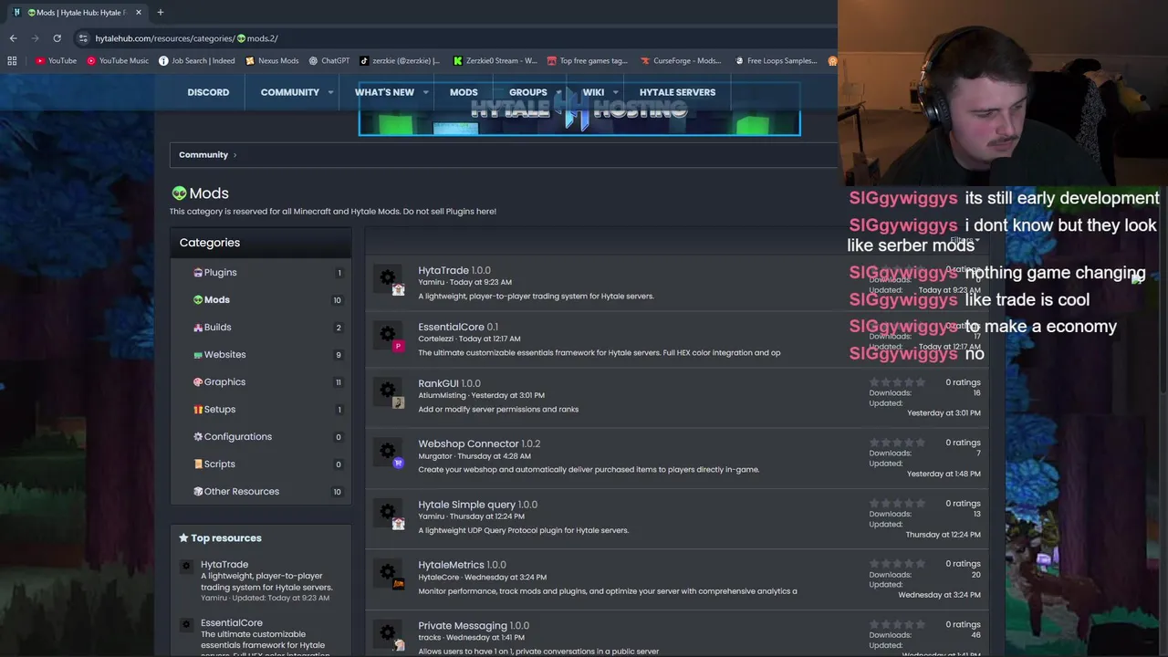Select the Mods category in sidebar

point(216,299)
